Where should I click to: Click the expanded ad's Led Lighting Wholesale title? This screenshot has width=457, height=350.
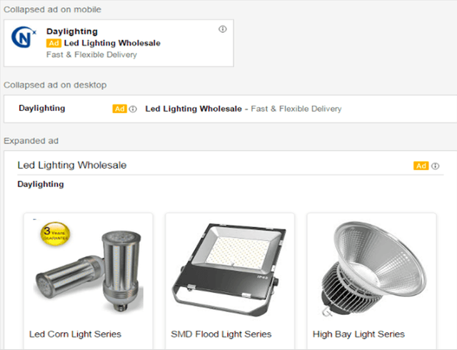pyautogui.click(x=72, y=165)
